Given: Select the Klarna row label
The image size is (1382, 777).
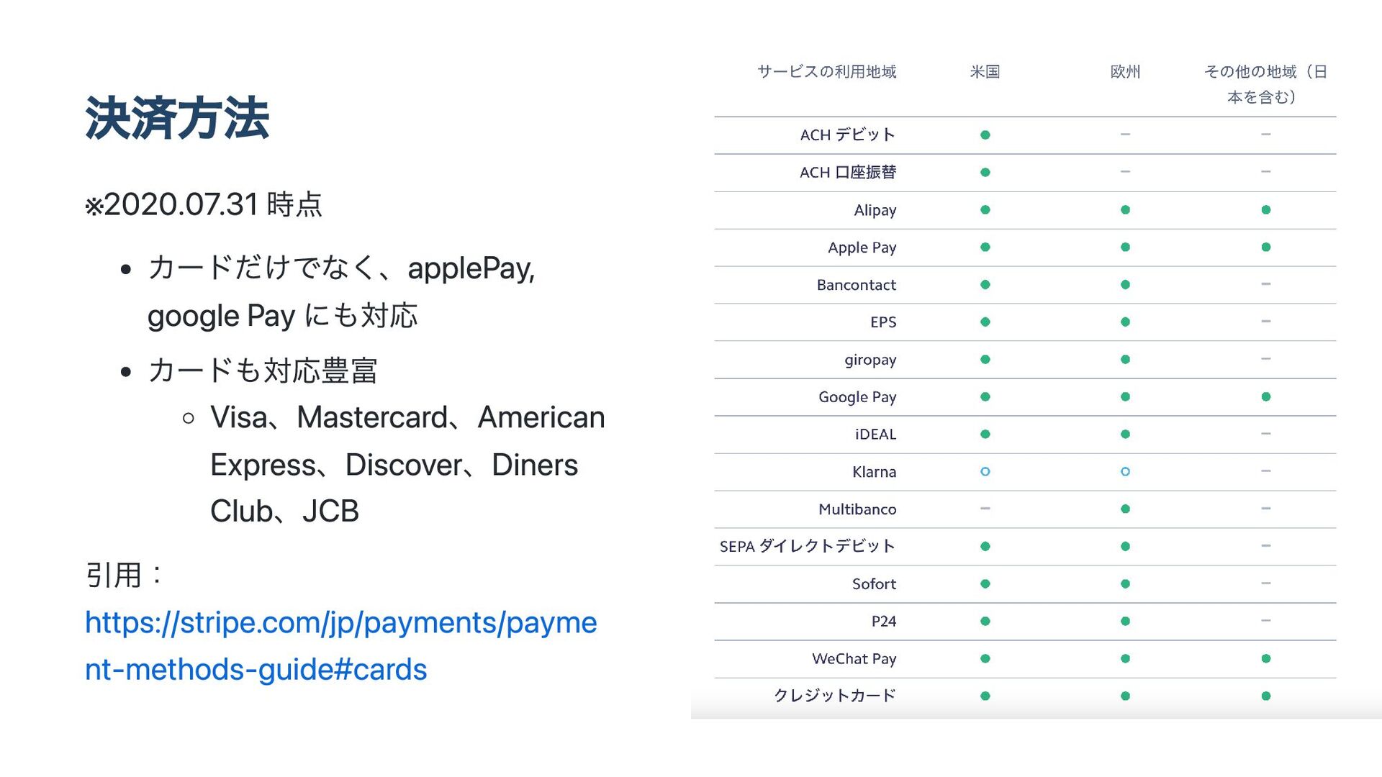Looking at the screenshot, I should (x=874, y=472).
